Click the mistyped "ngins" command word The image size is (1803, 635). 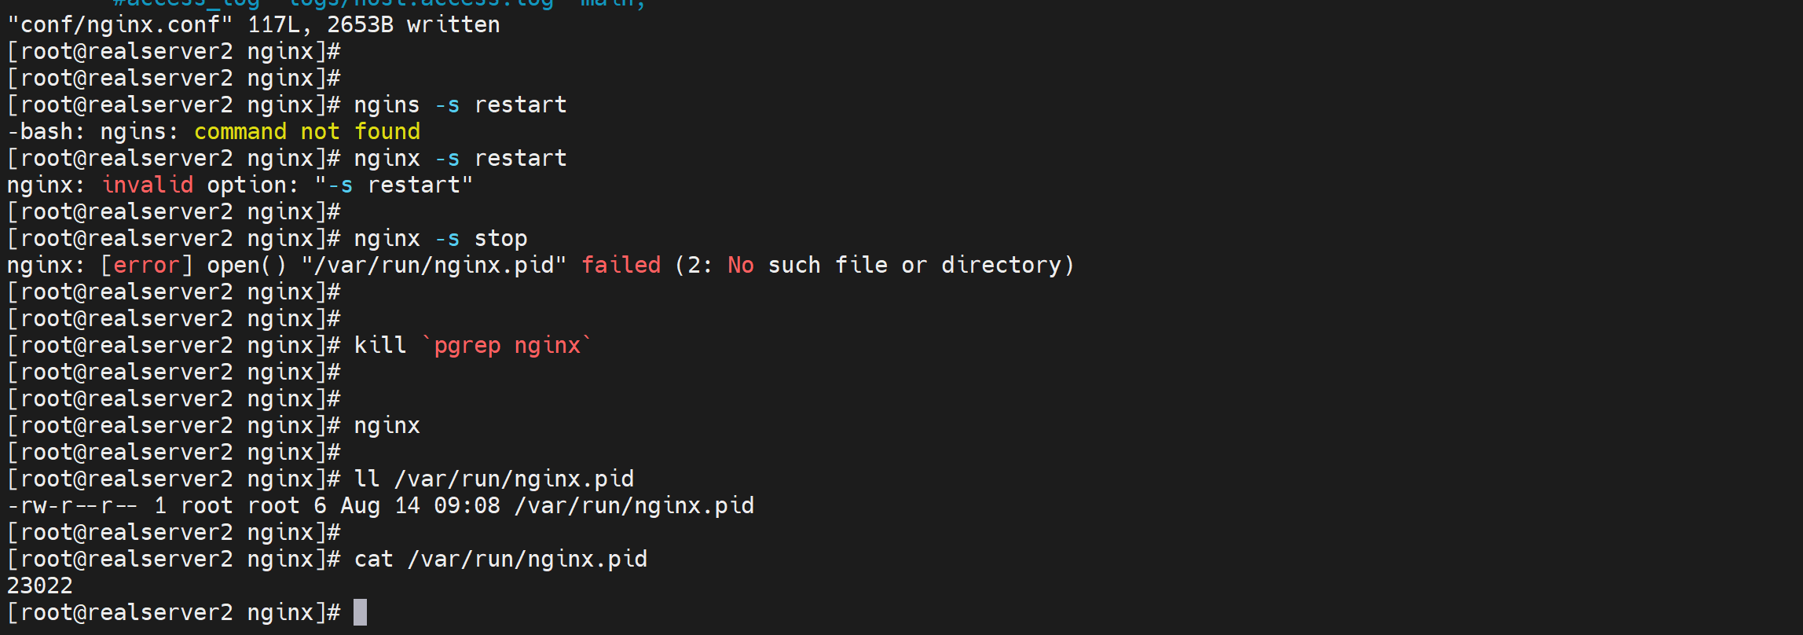click(387, 105)
